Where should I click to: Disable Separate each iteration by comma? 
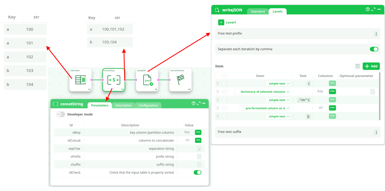(374, 49)
